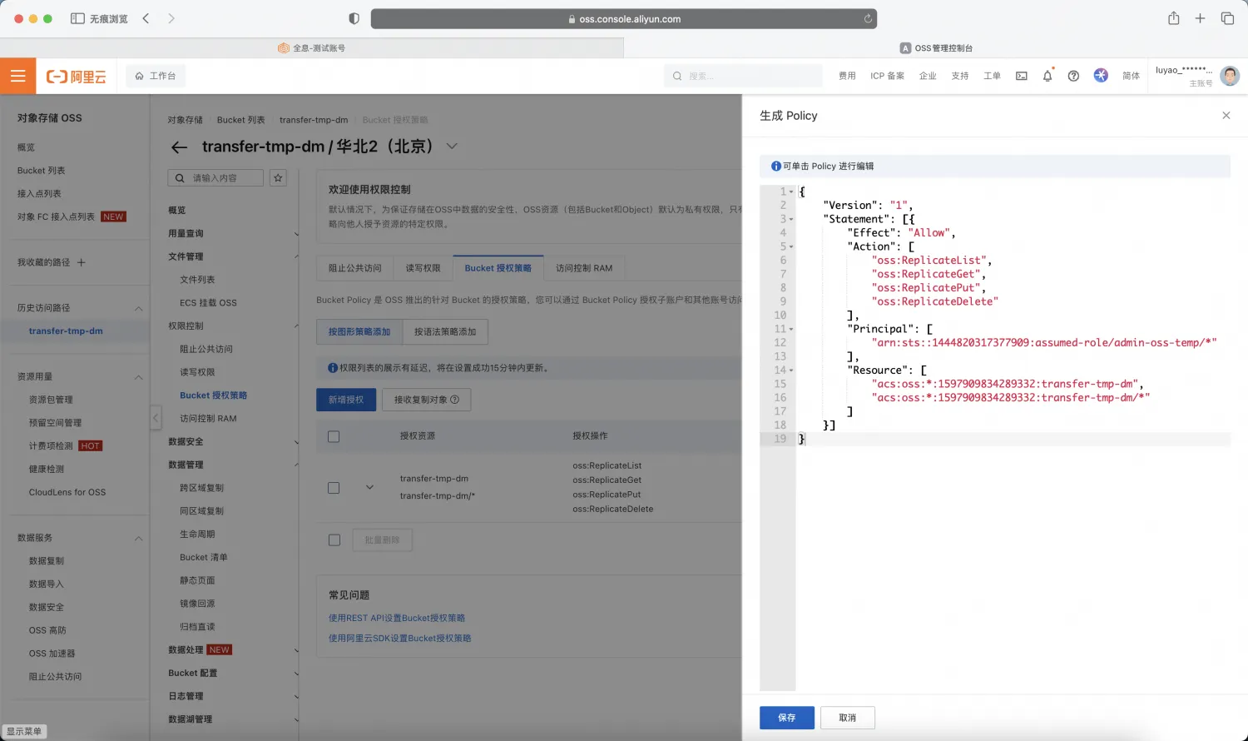Viewport: 1248px width, 741px height.
Task: Open a new Safari tab
Action: [x=1200, y=18]
